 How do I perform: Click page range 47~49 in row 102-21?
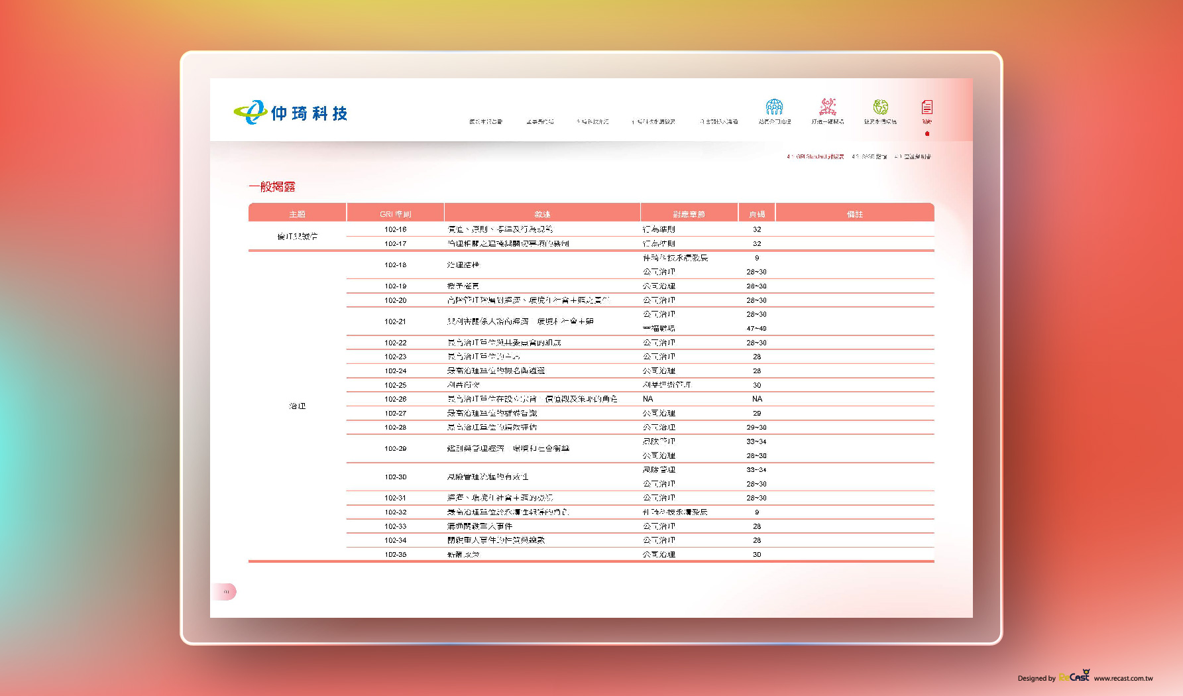click(x=757, y=329)
